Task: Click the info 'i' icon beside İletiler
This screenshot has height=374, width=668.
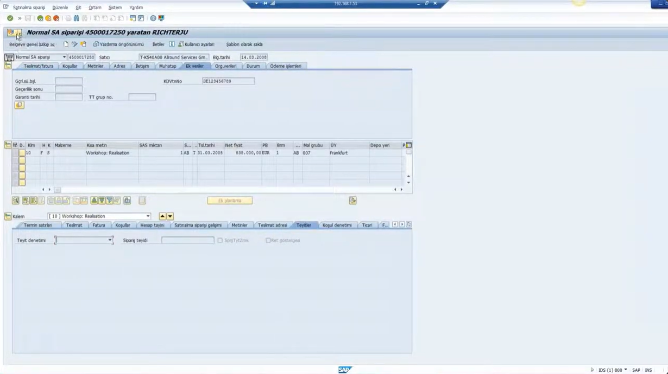Action: (172, 44)
